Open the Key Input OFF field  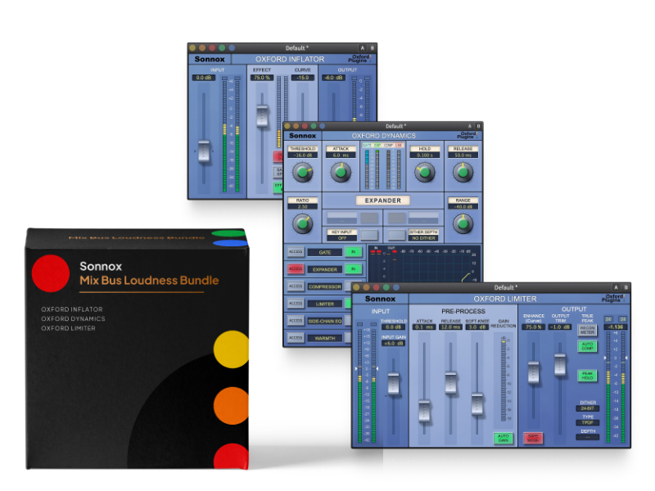click(342, 238)
